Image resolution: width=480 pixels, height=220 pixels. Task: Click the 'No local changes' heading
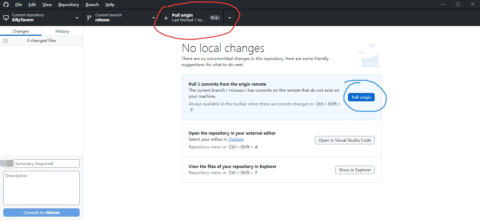pos(223,48)
